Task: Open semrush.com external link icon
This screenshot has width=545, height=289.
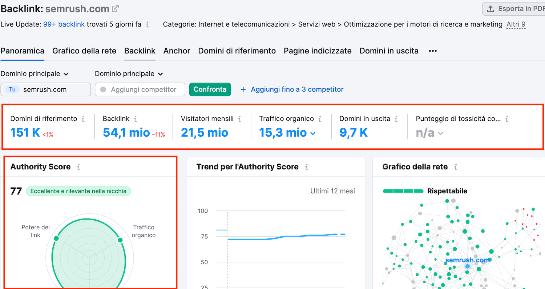Action: click(x=116, y=8)
